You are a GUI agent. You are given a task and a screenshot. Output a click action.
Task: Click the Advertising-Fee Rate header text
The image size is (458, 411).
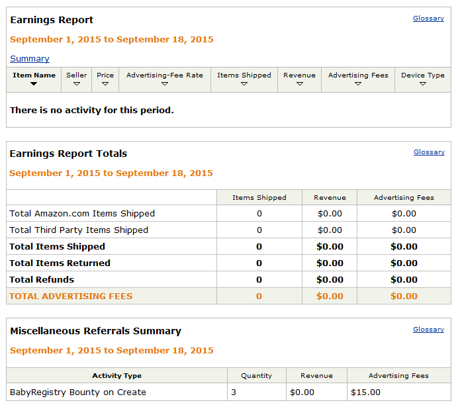(165, 75)
